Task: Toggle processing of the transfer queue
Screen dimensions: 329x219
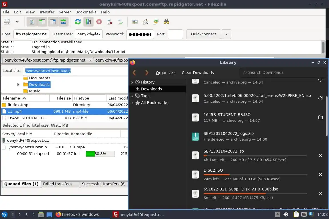Action: click(x=88, y=22)
